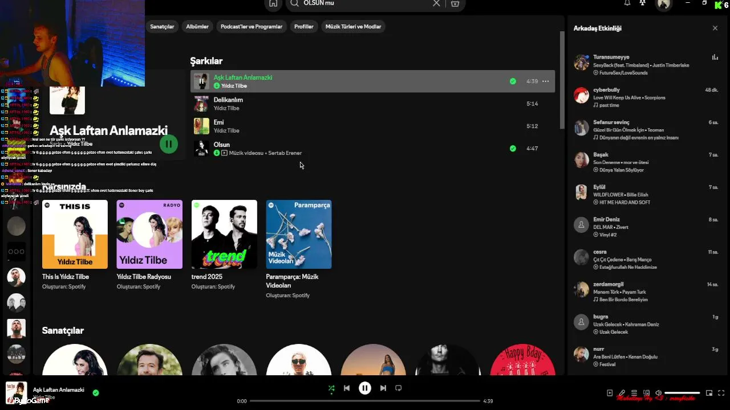Screen dimensions: 730x410
Task: Open Başak's friend avatar
Action: click(x=581, y=160)
